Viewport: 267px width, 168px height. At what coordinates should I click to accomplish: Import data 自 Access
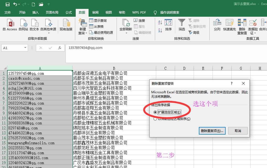click(x=10, y=25)
